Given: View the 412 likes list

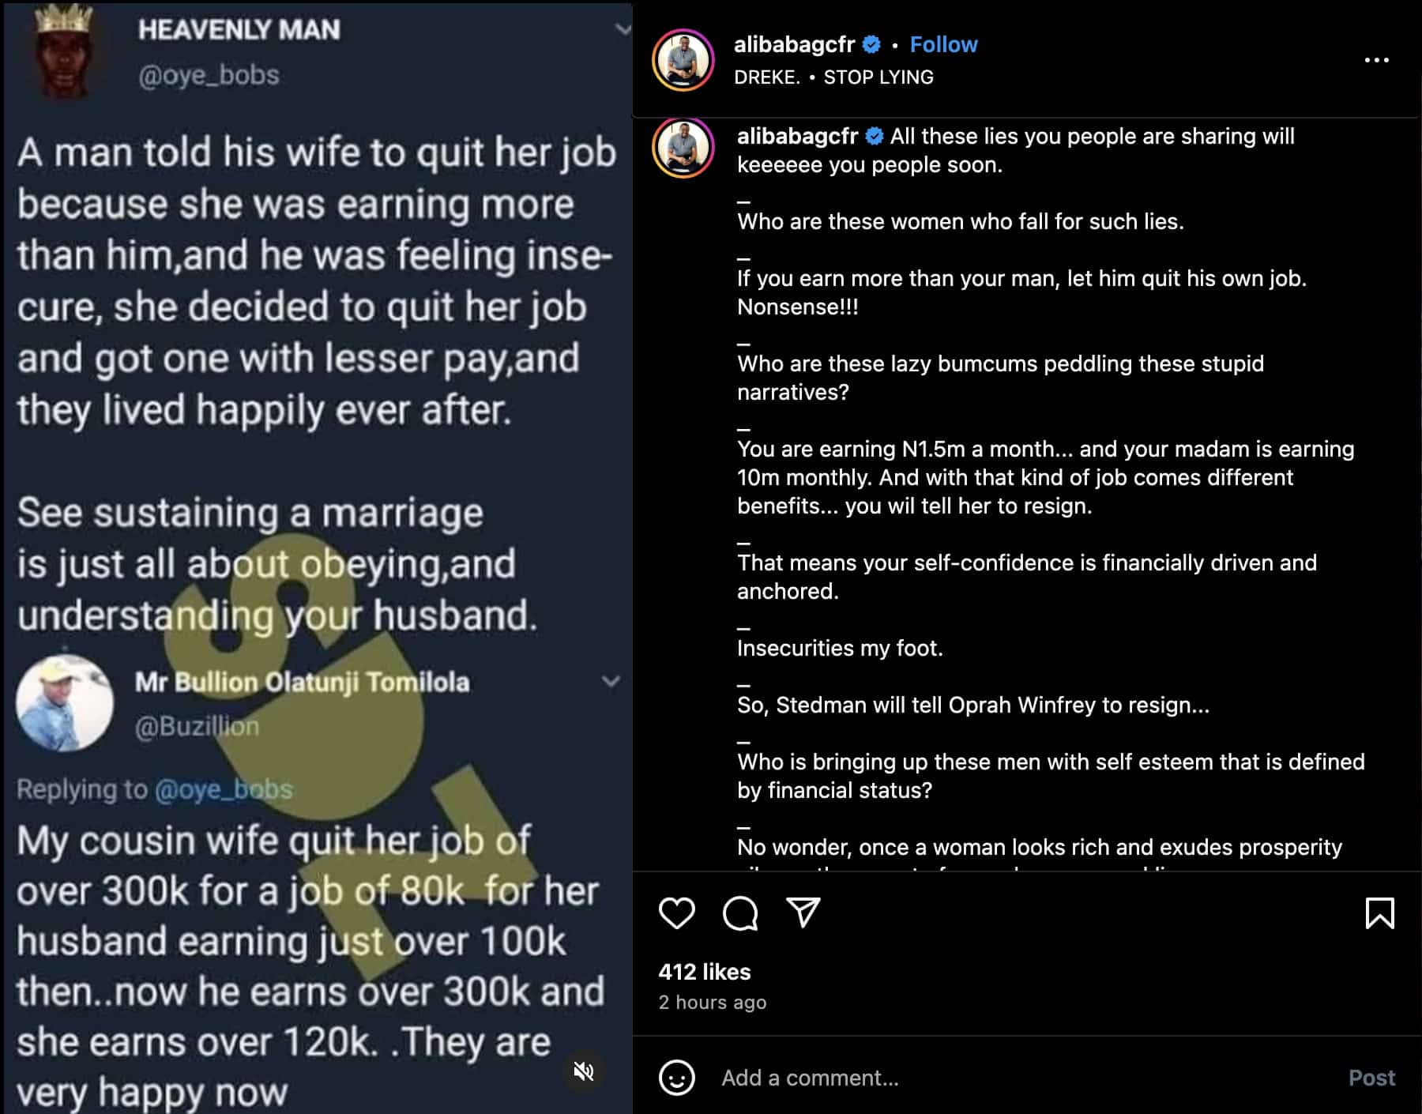Looking at the screenshot, I should pyautogui.click(x=705, y=972).
